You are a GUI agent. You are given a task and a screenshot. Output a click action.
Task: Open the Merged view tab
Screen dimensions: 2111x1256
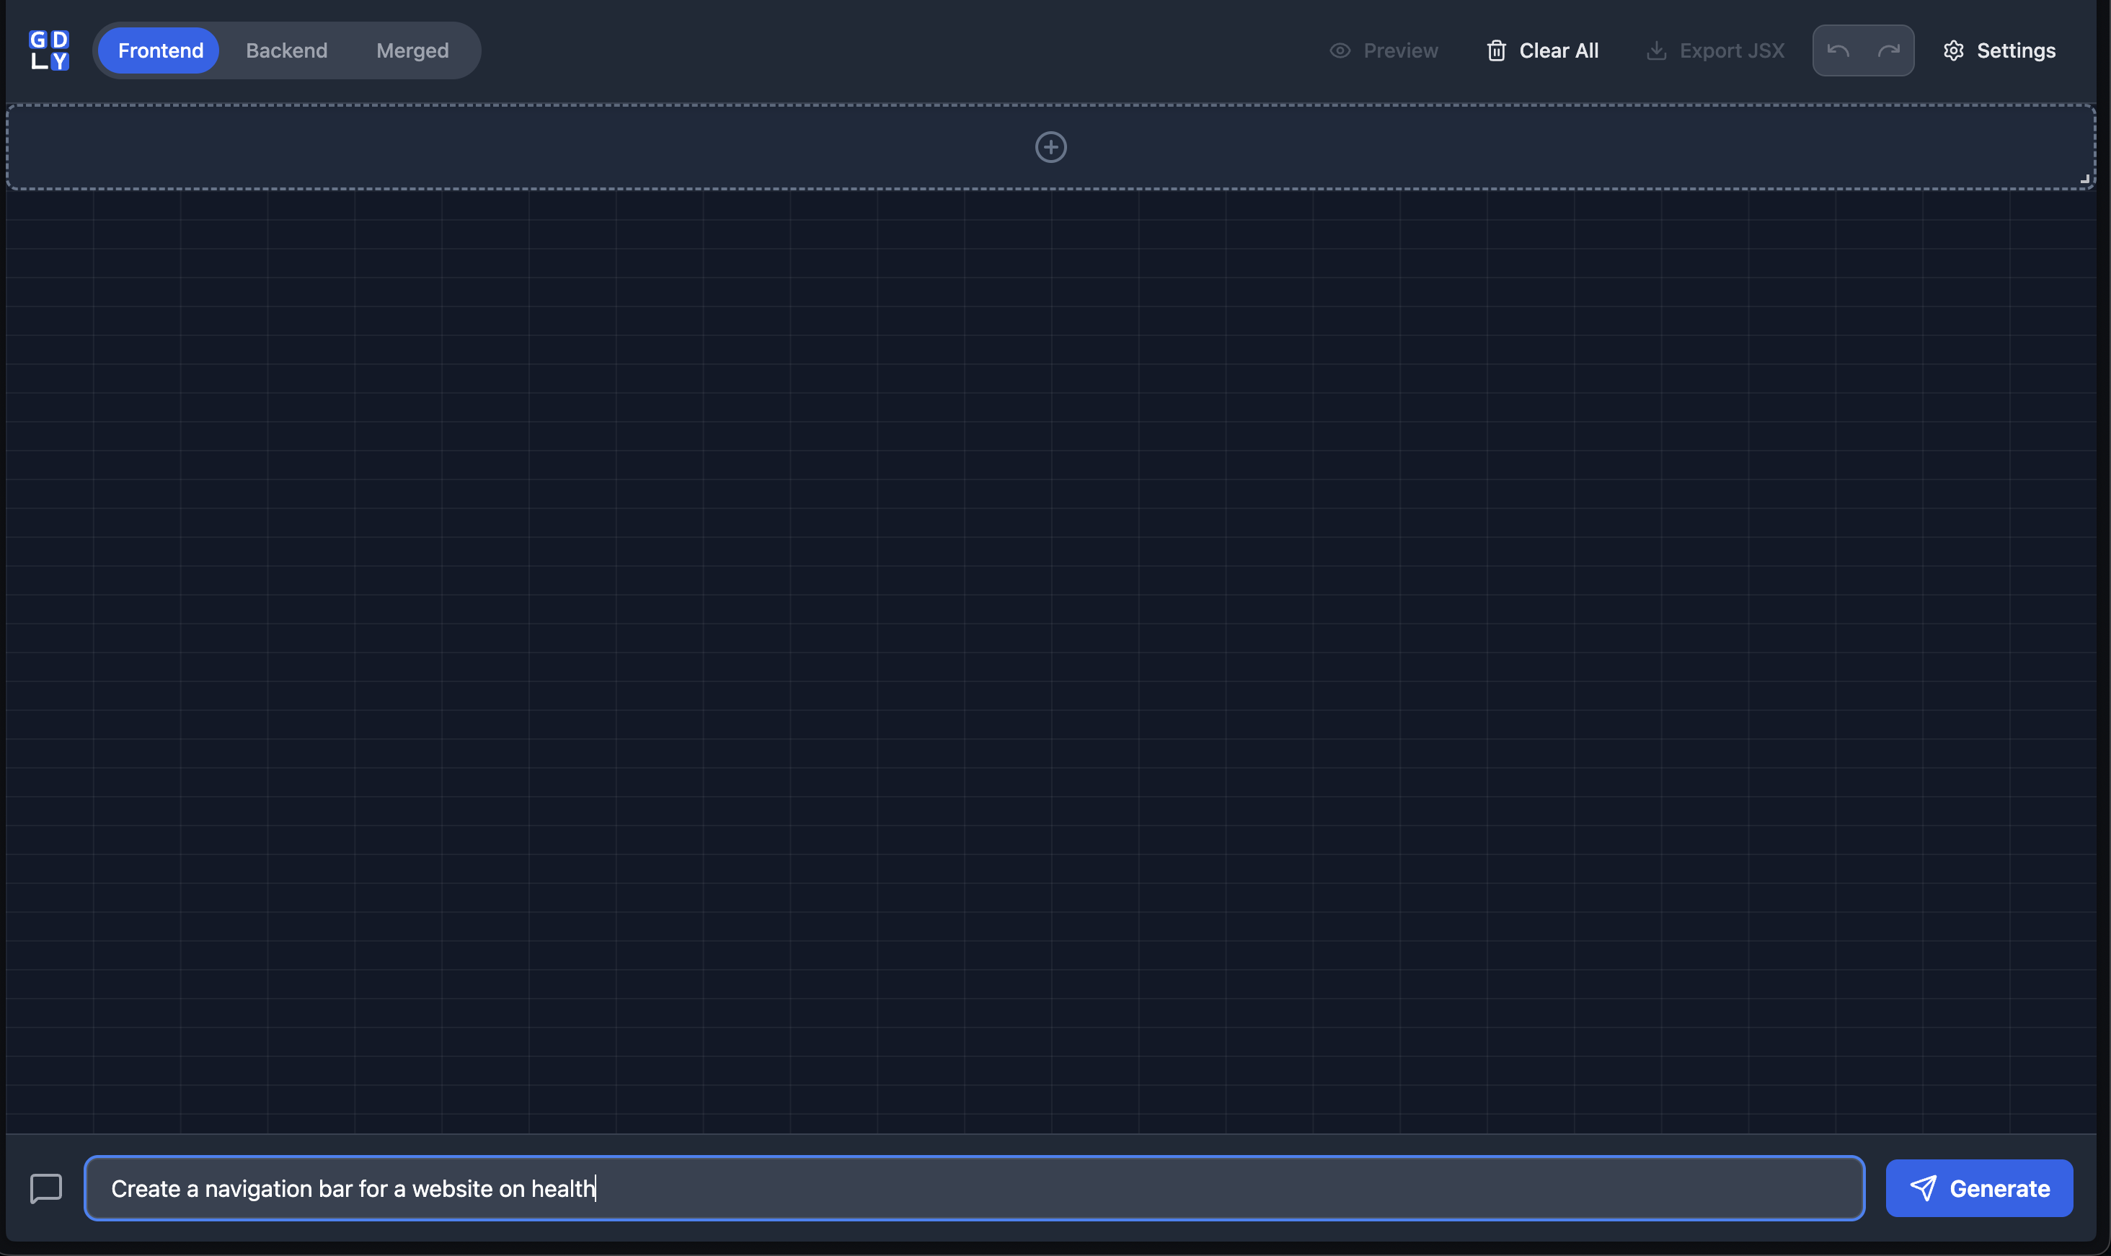(412, 50)
